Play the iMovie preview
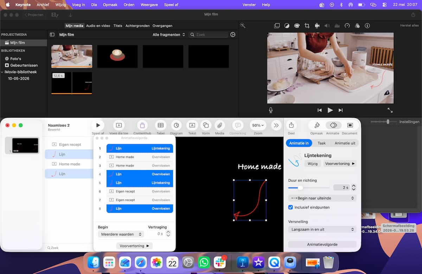 click(330, 110)
